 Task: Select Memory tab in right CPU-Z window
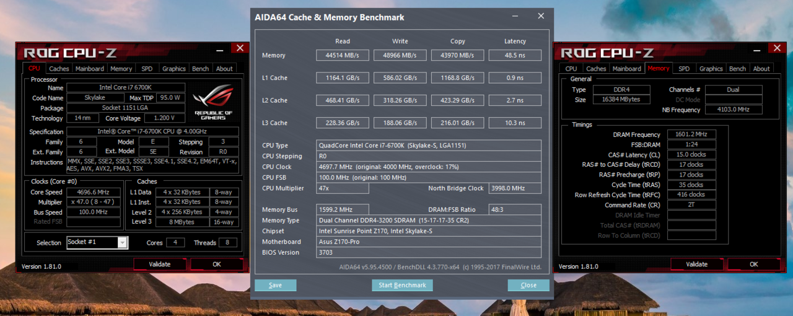(659, 68)
